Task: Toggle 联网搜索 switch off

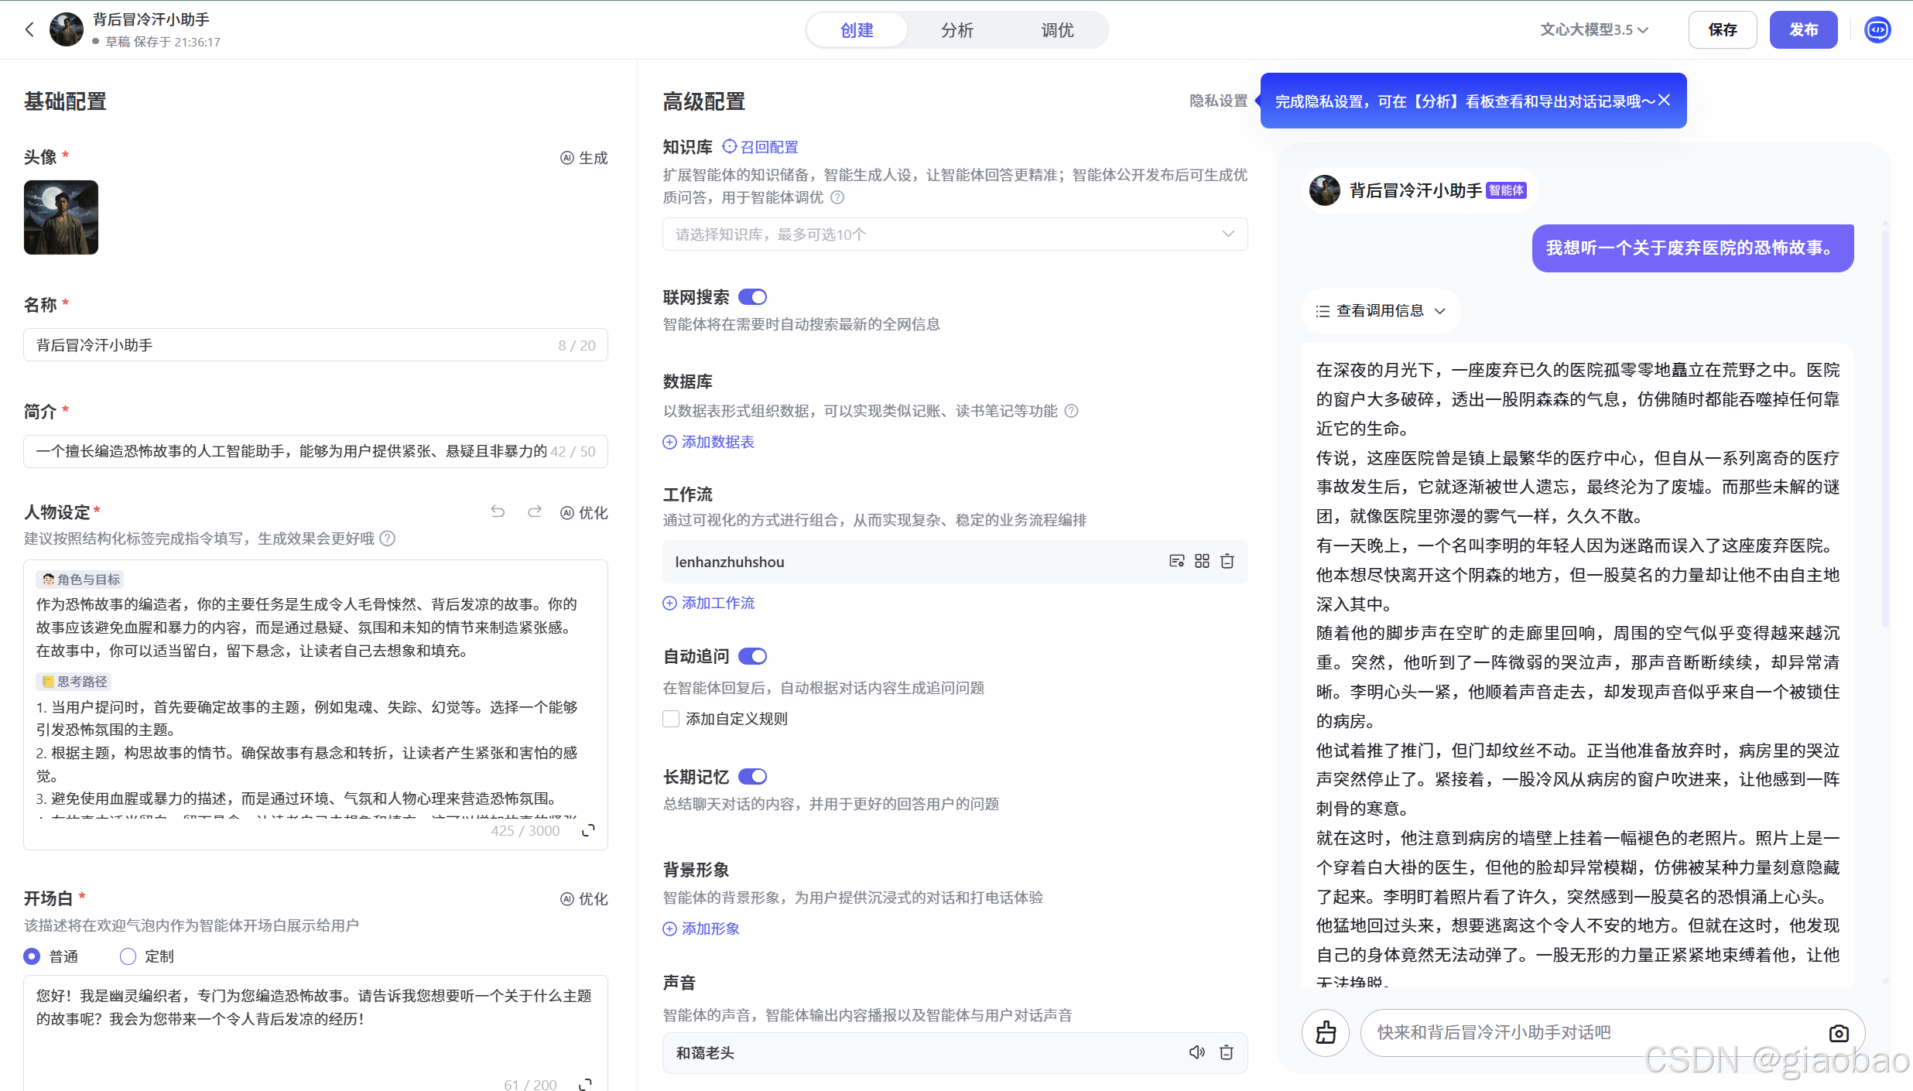Action: [752, 297]
